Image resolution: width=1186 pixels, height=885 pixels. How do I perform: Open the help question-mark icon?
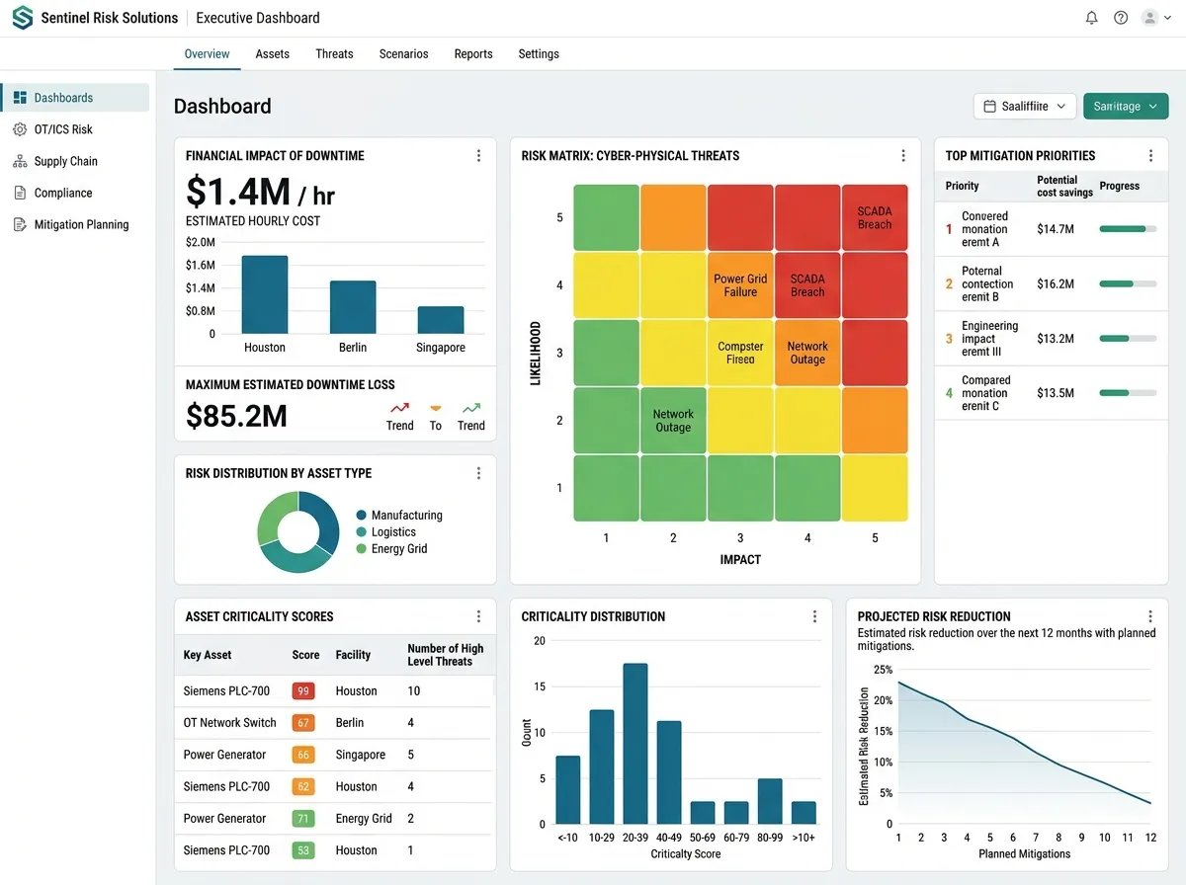point(1121,18)
